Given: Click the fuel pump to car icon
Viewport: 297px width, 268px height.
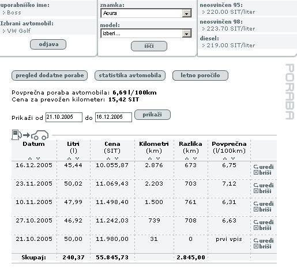Looking at the screenshot, I should pyautogui.click(x=30, y=135).
